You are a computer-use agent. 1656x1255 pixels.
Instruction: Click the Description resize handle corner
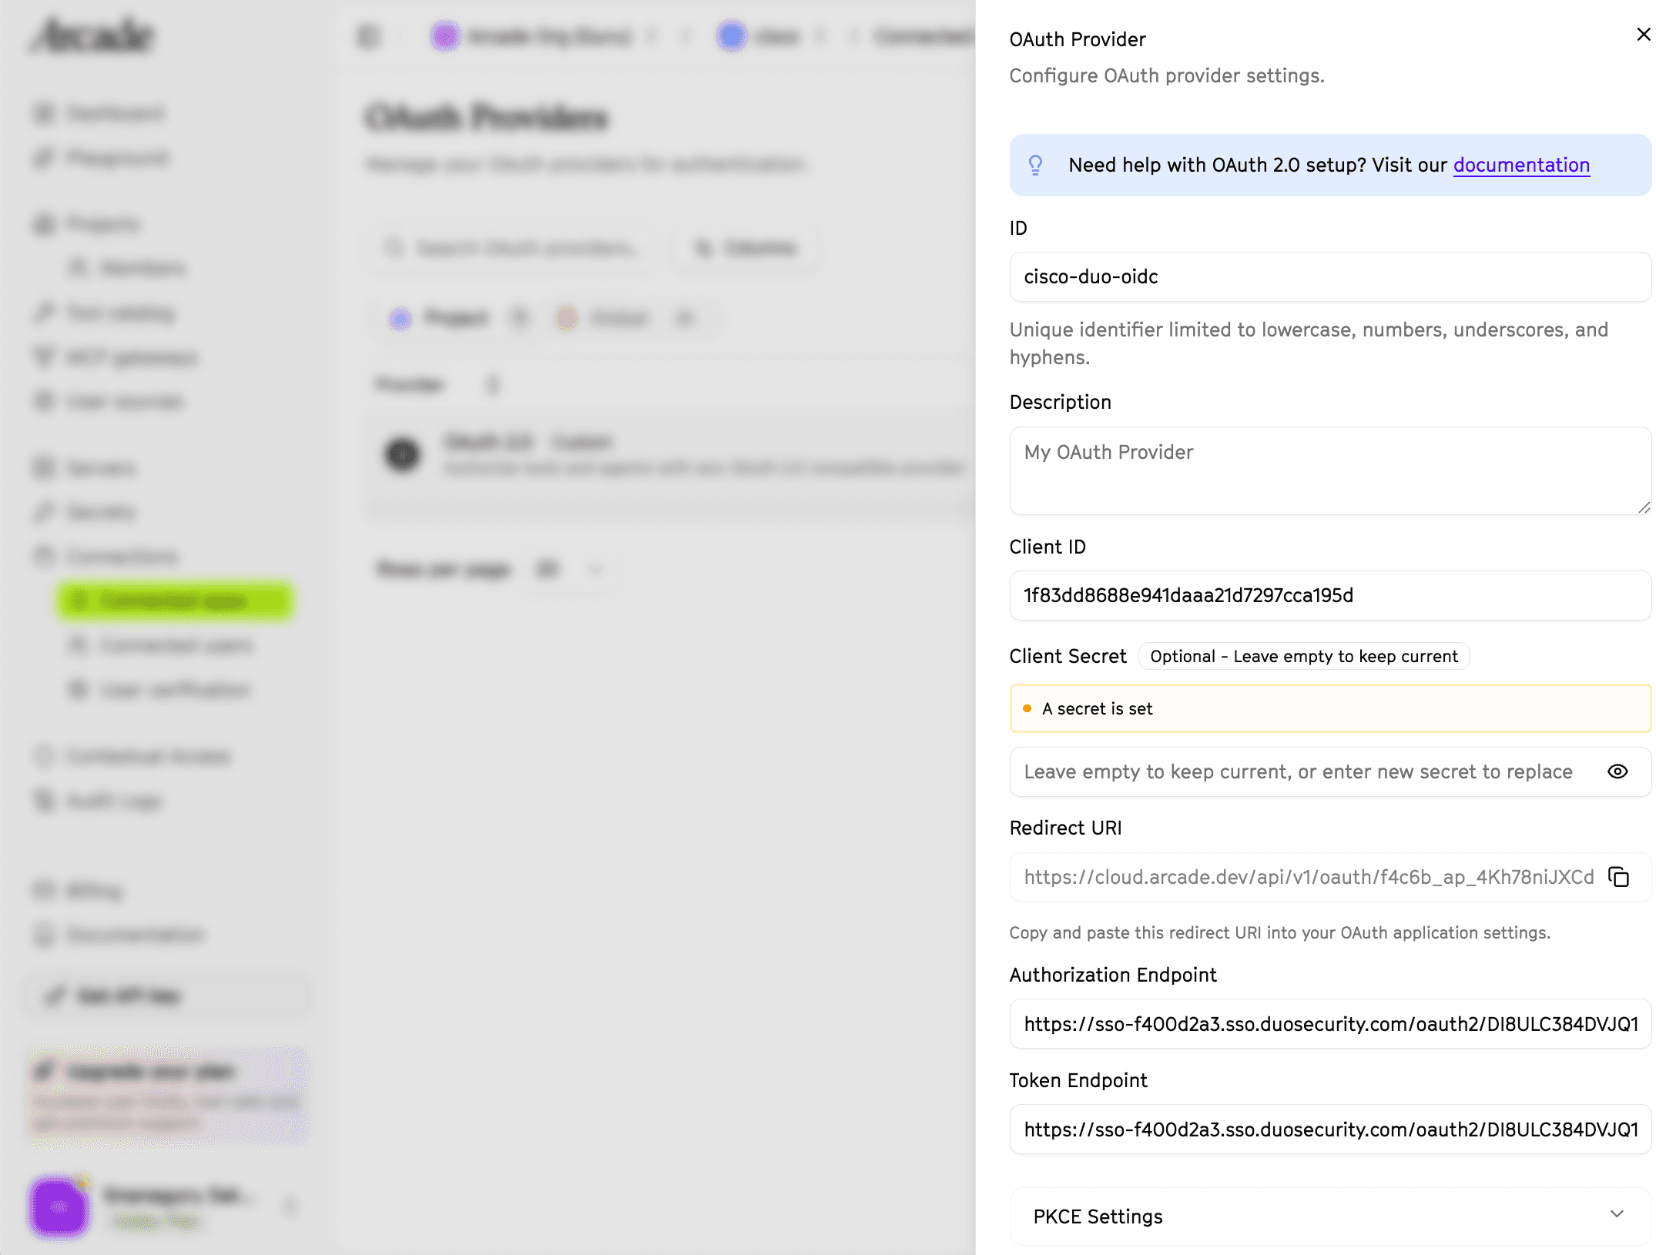1644,507
